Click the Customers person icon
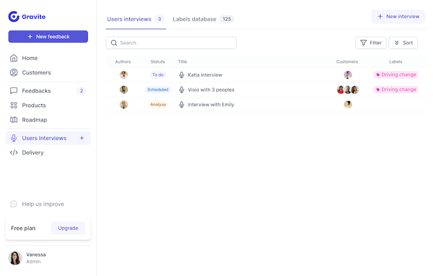442x276 pixels. [x=14, y=72]
